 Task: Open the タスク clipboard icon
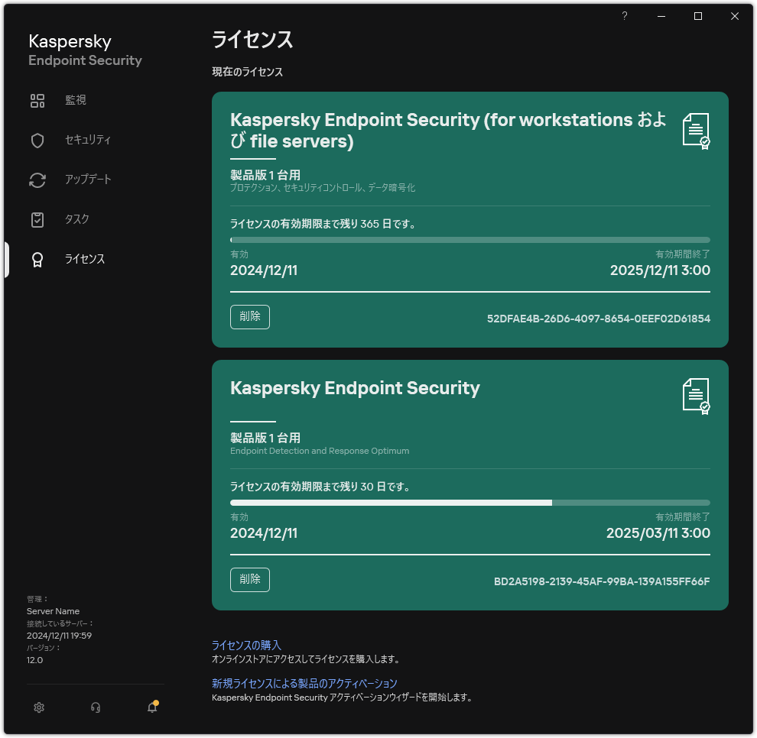coord(37,219)
